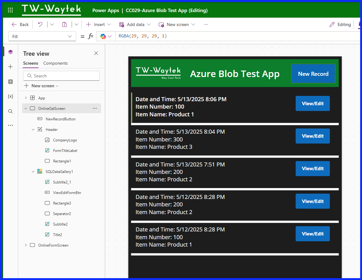This screenshot has width=362, height=280.
Task: Click the Back button in the toolbar
Action: pyautogui.click(x=20, y=24)
